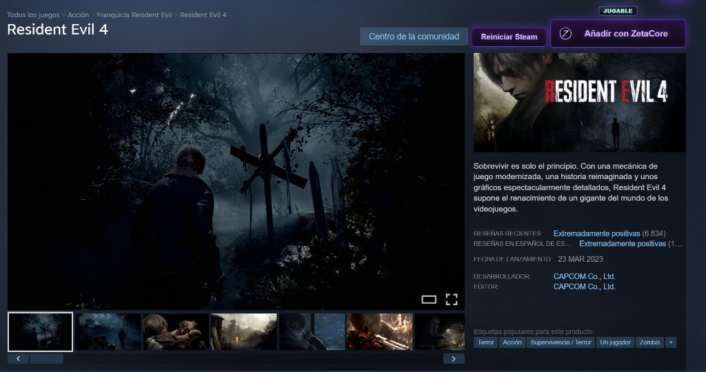The image size is (706, 372).
Task: Open recent reviews Extremadamente positivas link
Action: (x=596, y=234)
